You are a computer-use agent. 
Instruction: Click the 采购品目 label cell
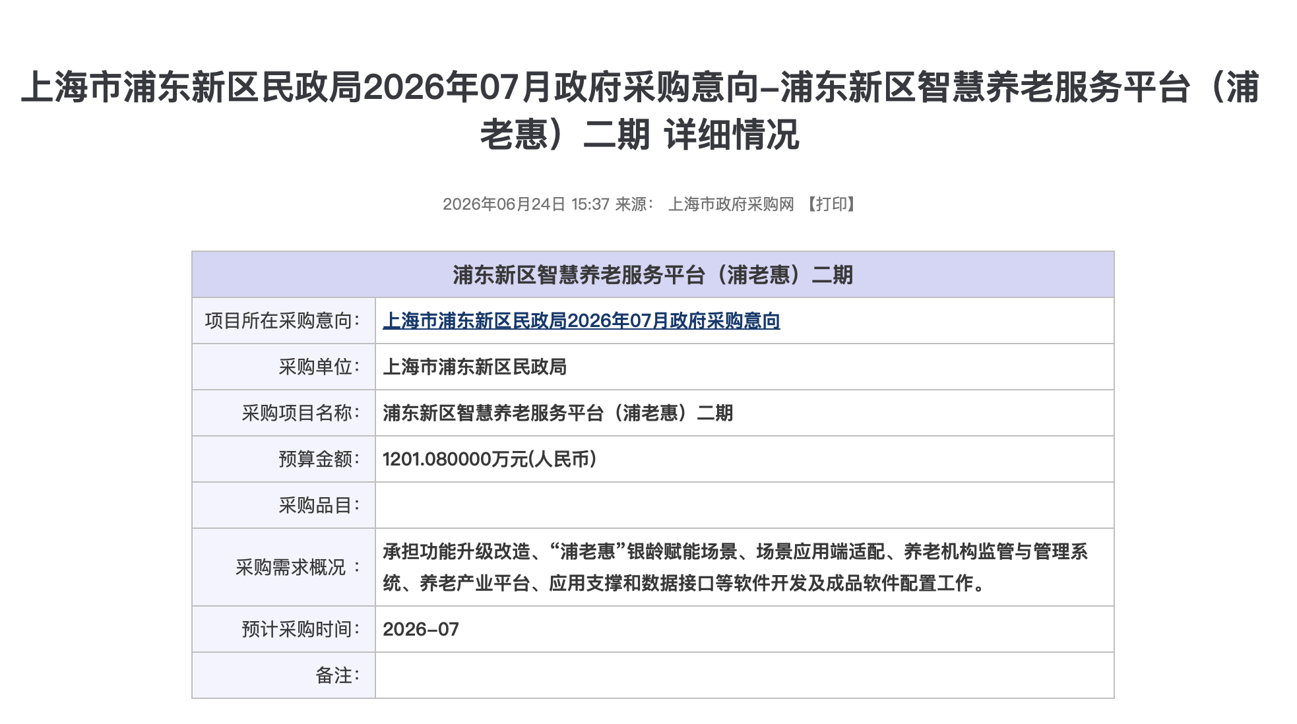point(284,505)
